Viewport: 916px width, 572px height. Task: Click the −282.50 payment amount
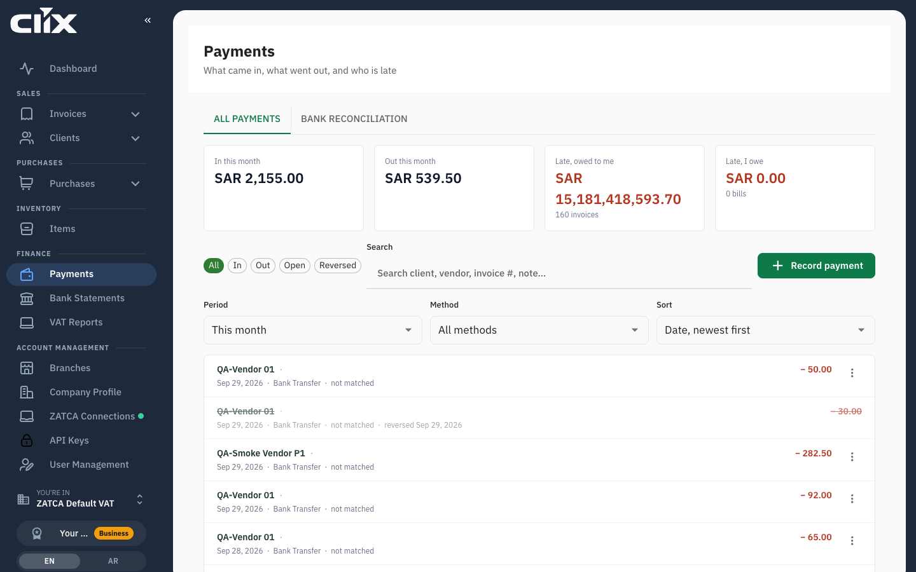click(814, 453)
